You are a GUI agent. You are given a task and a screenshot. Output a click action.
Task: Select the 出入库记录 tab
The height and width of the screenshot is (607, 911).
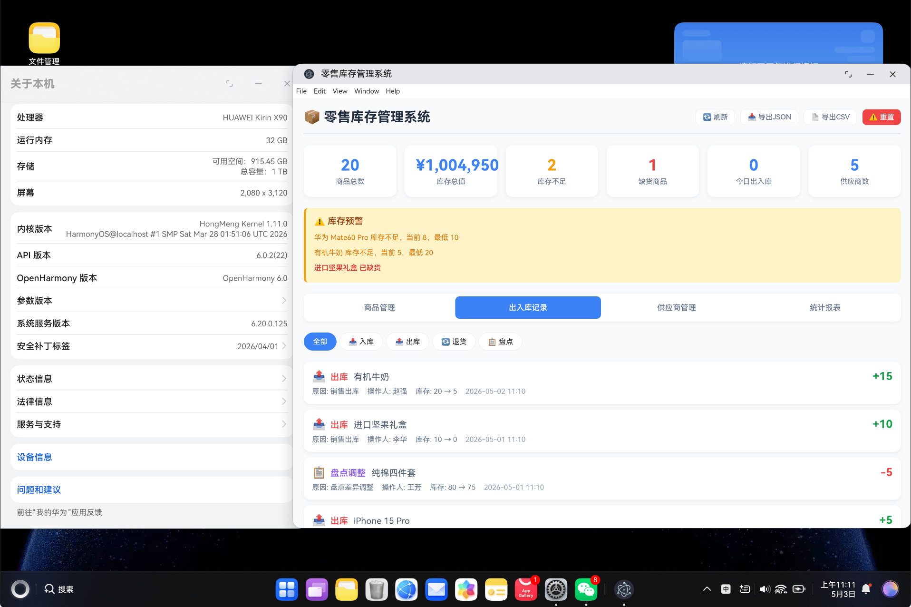pyautogui.click(x=528, y=308)
